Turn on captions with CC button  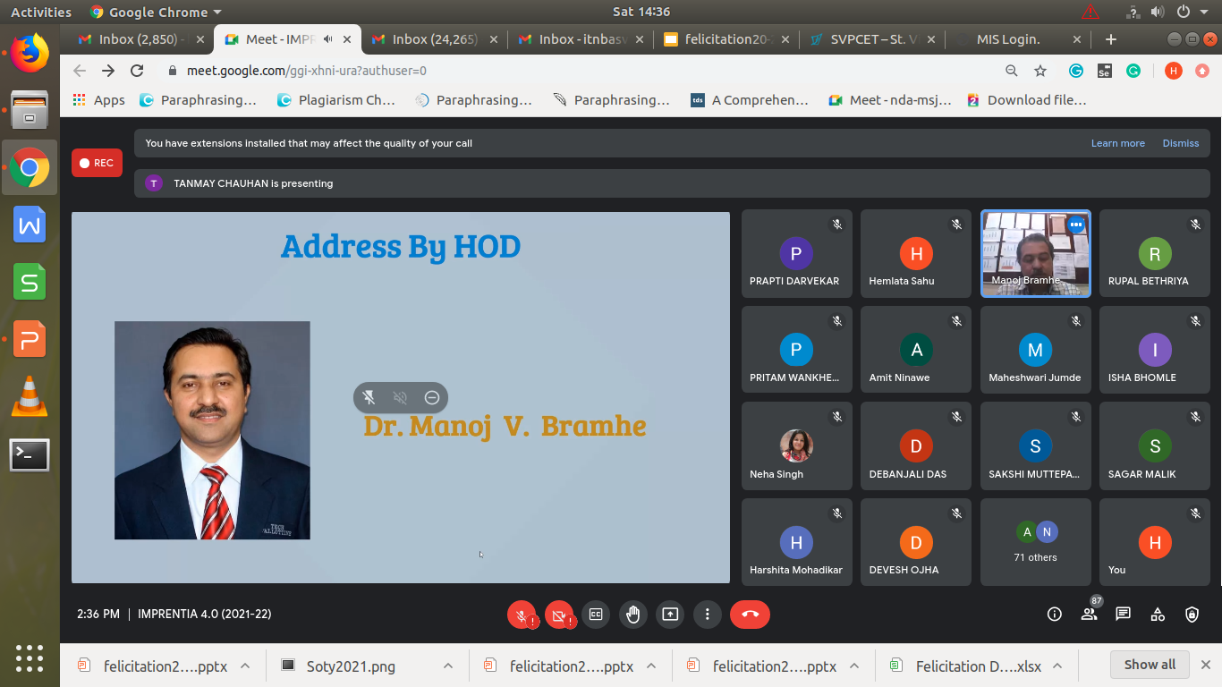[596, 615]
